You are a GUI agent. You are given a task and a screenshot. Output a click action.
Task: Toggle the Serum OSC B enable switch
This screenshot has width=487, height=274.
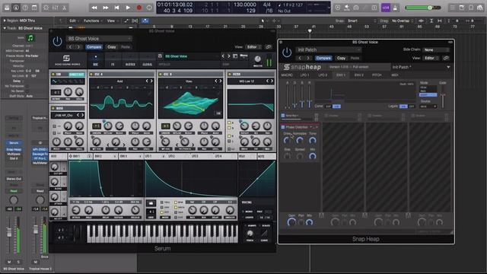[x=161, y=75]
